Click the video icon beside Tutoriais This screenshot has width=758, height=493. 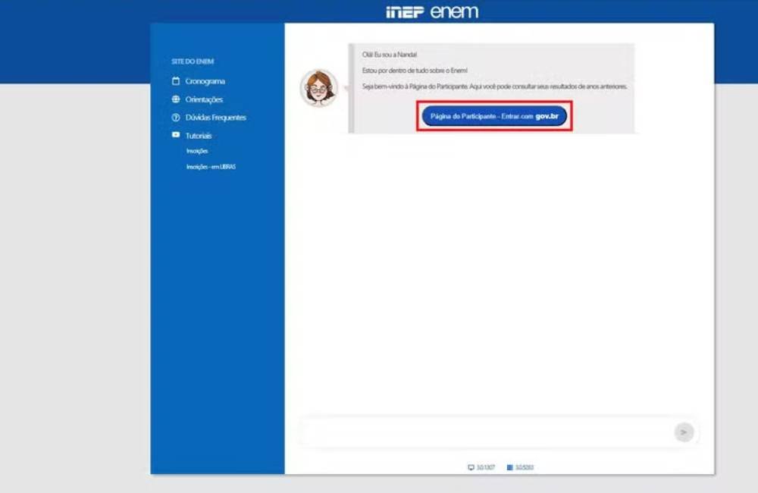point(176,135)
